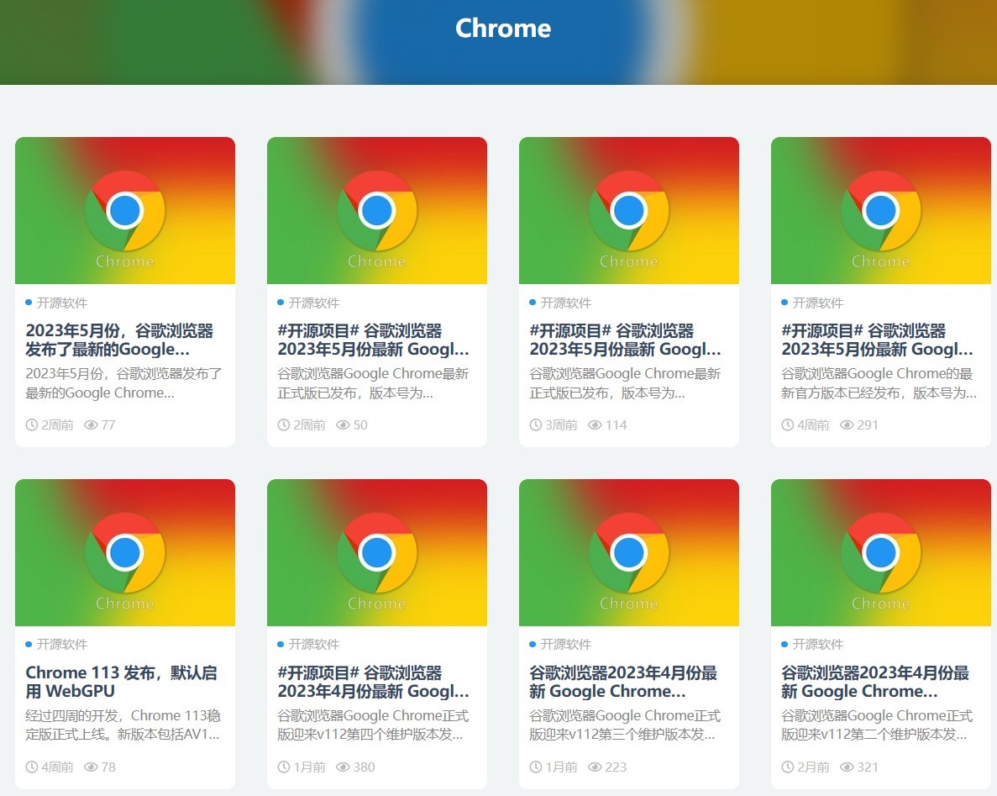Select the 开源软件 tag on the 223-views card
Viewport: 997px width, 796px height.
[x=565, y=645]
